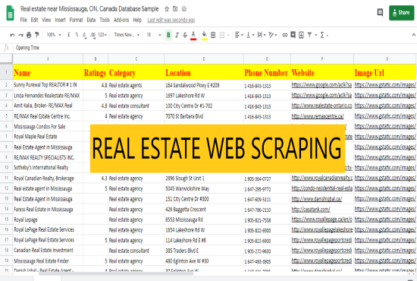The width and height of the screenshot is (417, 281).
Task: Click the cloud document status icon
Action: [184, 9]
